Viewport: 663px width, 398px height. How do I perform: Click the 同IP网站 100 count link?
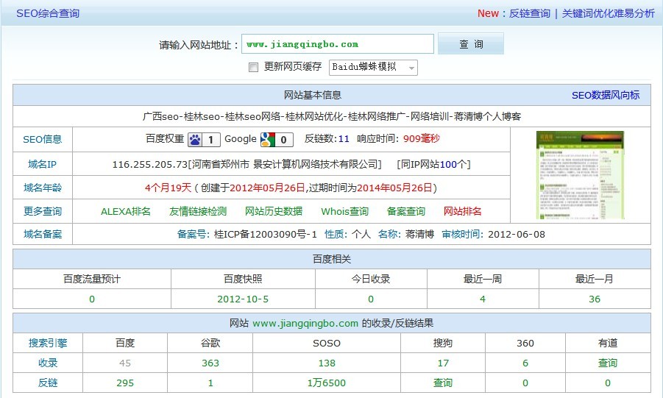tap(448, 165)
